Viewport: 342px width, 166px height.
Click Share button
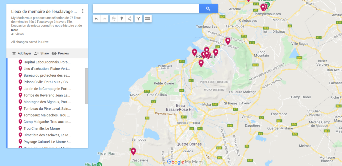[x=41, y=53]
